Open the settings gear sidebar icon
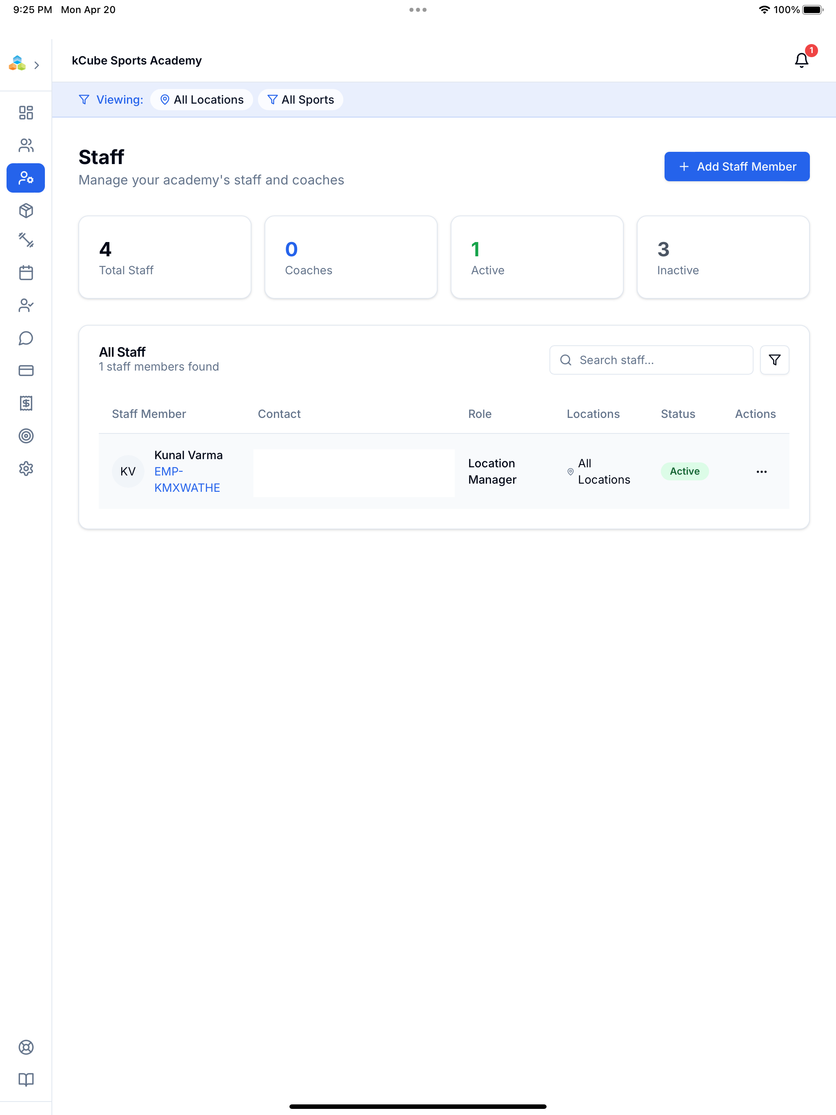The width and height of the screenshot is (836, 1115). [26, 468]
